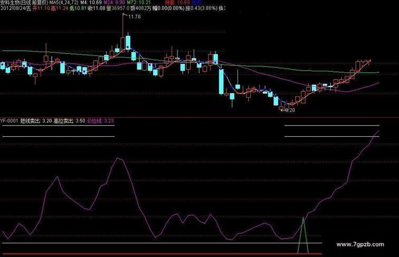The height and width of the screenshot is (257, 399).
Task: Click the volume reading 量36957.0
Action: [118, 8]
